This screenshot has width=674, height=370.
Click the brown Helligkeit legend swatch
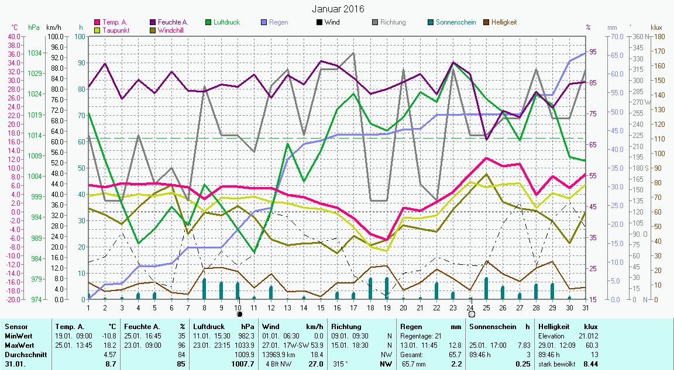point(486,22)
